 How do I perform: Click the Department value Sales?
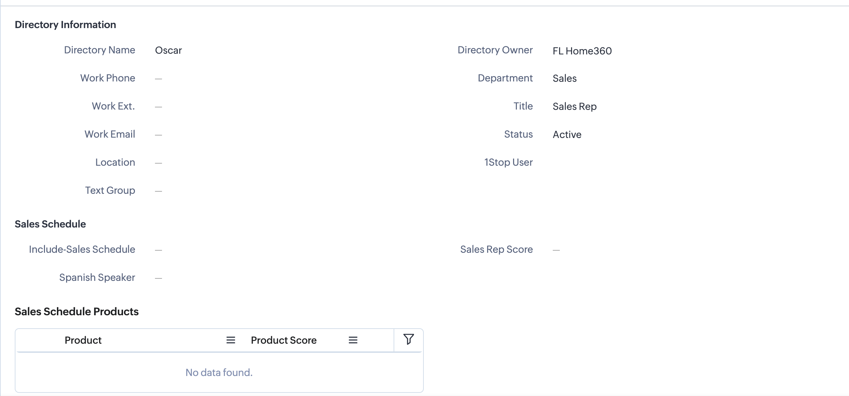pyautogui.click(x=564, y=78)
